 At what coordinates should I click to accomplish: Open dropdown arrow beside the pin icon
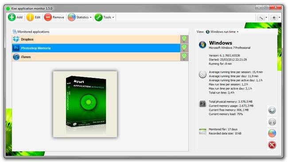coord(280,18)
